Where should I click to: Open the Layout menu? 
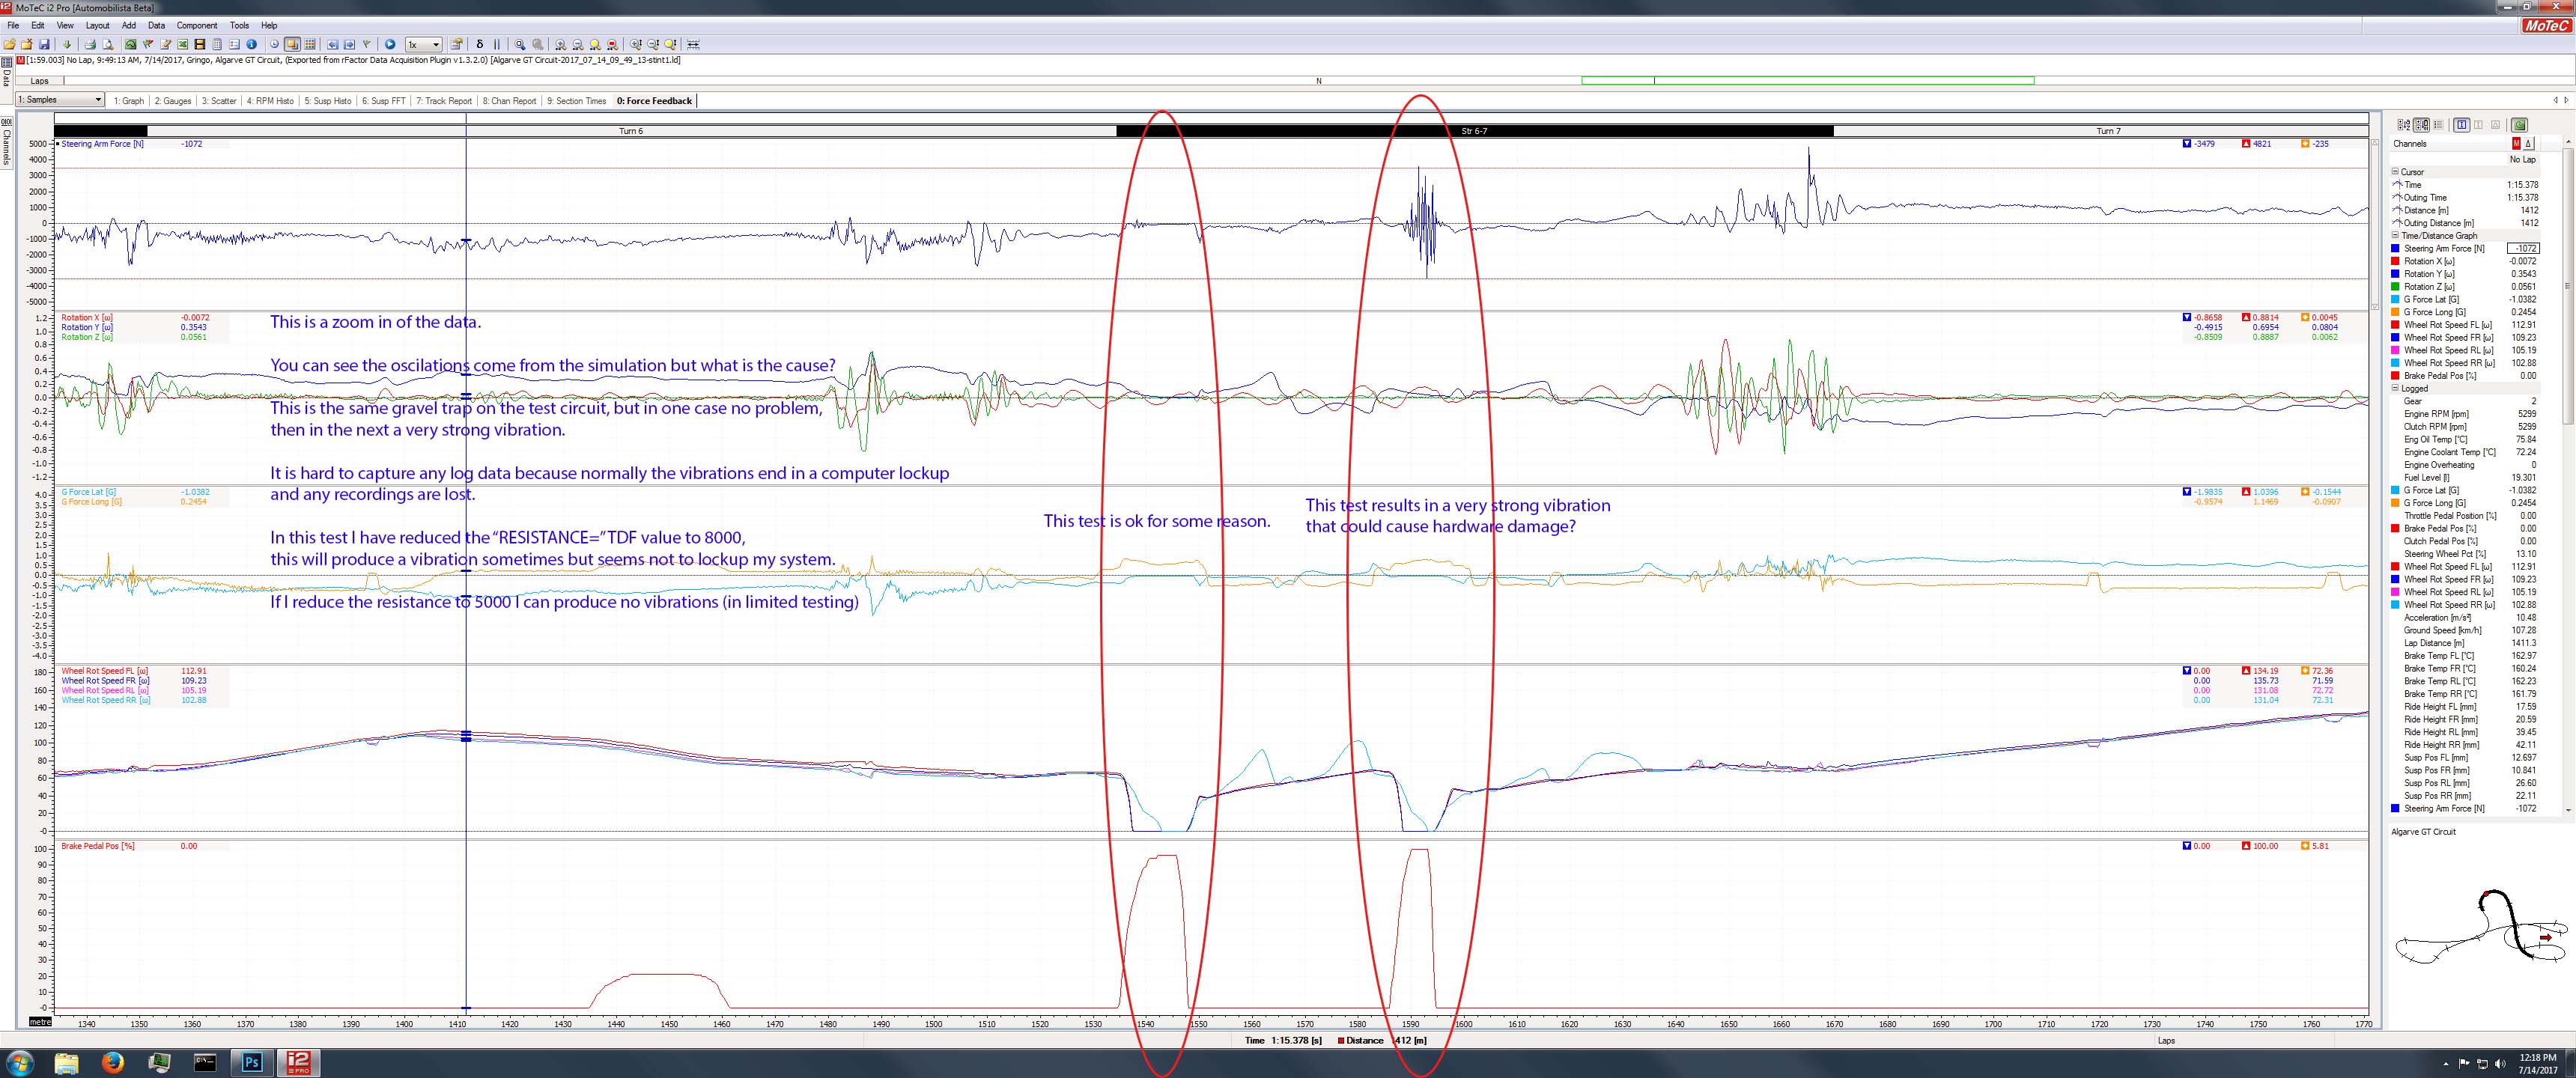click(97, 25)
